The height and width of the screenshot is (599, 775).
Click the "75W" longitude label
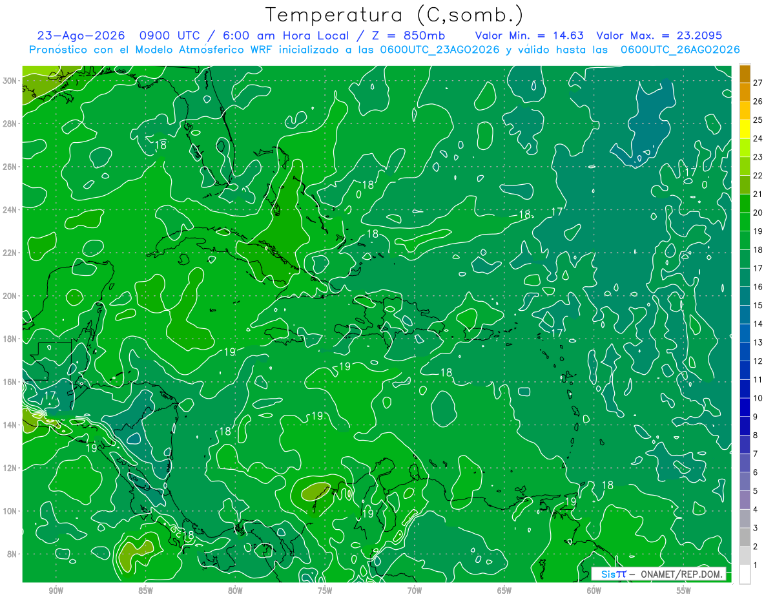(325, 590)
